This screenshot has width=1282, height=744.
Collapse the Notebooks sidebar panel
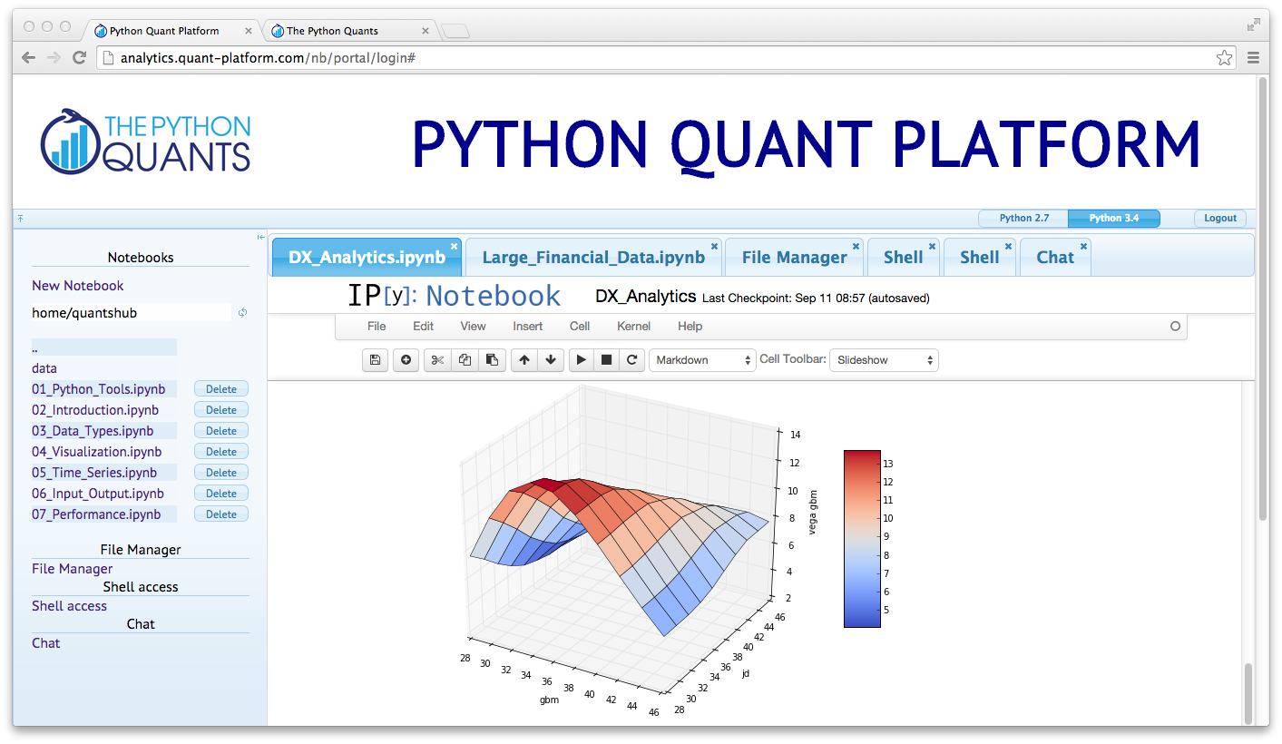[260, 238]
